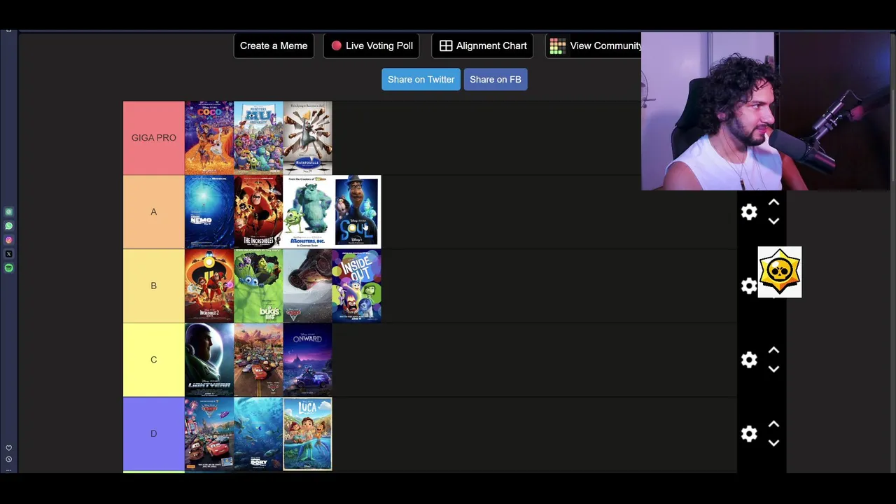Viewport: 896px width, 504px height.
Task: Select The Incredibles poster
Action: [258, 212]
